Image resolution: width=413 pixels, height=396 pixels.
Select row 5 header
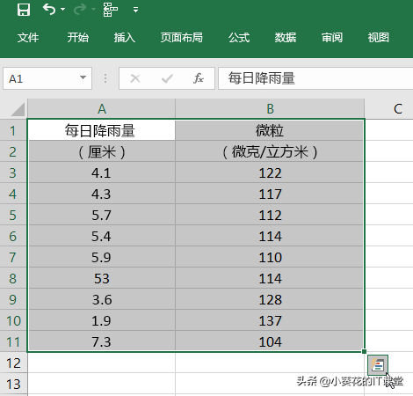[13, 215]
